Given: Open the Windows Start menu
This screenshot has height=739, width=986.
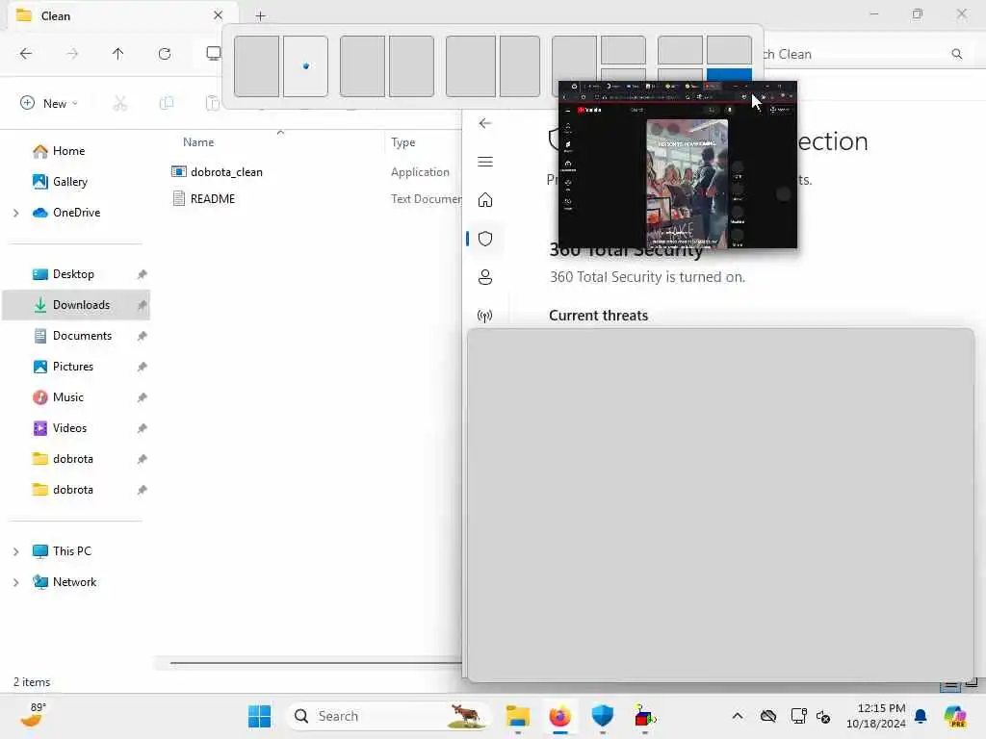Looking at the screenshot, I should point(259,716).
